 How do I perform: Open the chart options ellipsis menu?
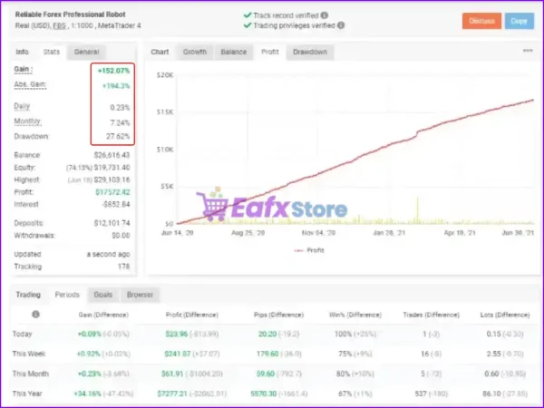(x=528, y=51)
